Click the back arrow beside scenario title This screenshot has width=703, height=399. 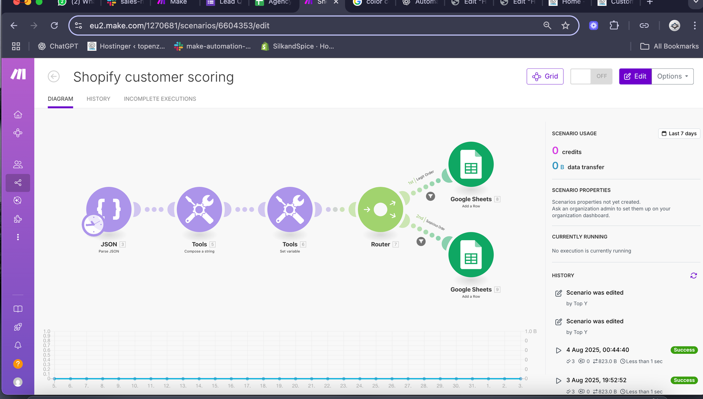click(x=54, y=77)
